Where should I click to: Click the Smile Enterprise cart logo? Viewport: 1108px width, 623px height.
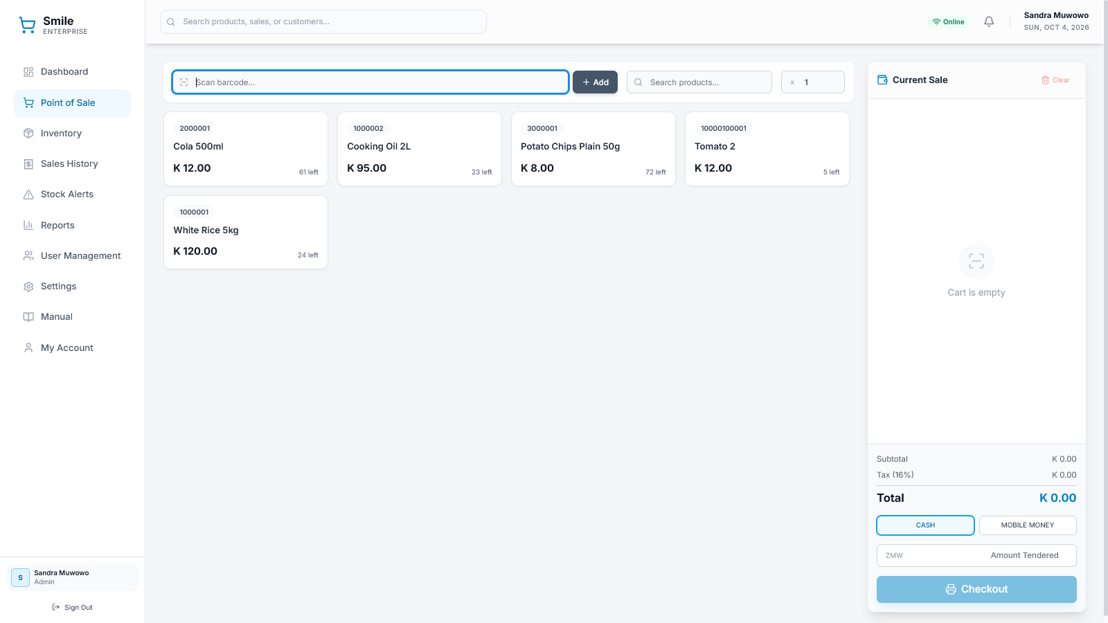pos(27,25)
